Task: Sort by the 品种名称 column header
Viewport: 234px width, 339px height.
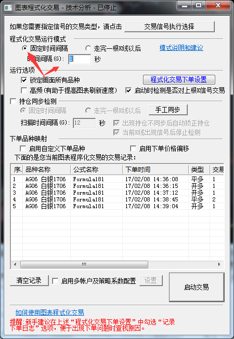Action: coord(47,170)
